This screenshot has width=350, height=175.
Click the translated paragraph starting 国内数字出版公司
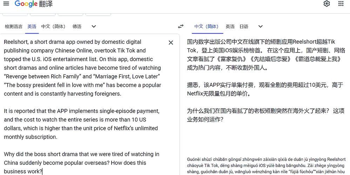click(x=266, y=55)
